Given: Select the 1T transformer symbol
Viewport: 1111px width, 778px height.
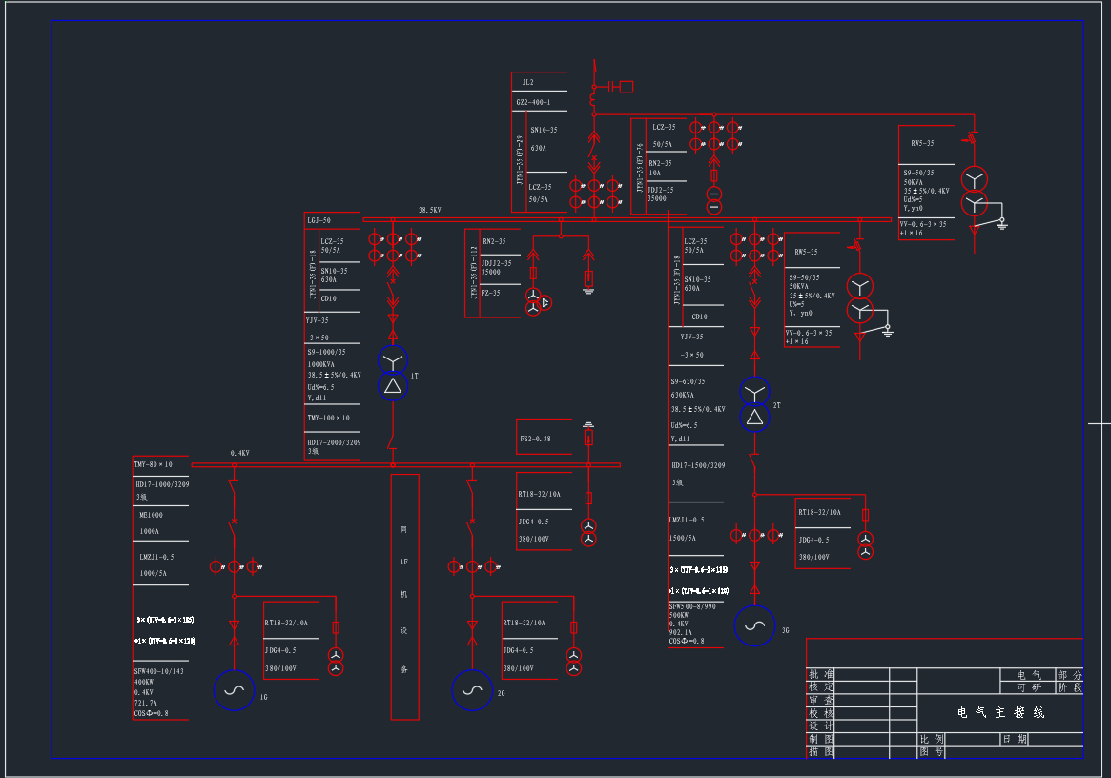Looking at the screenshot, I should coord(392,373).
